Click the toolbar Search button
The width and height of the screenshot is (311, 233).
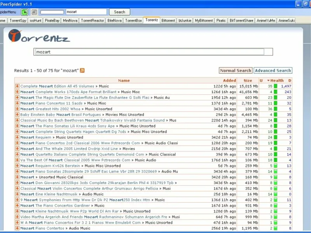click(x=120, y=12)
